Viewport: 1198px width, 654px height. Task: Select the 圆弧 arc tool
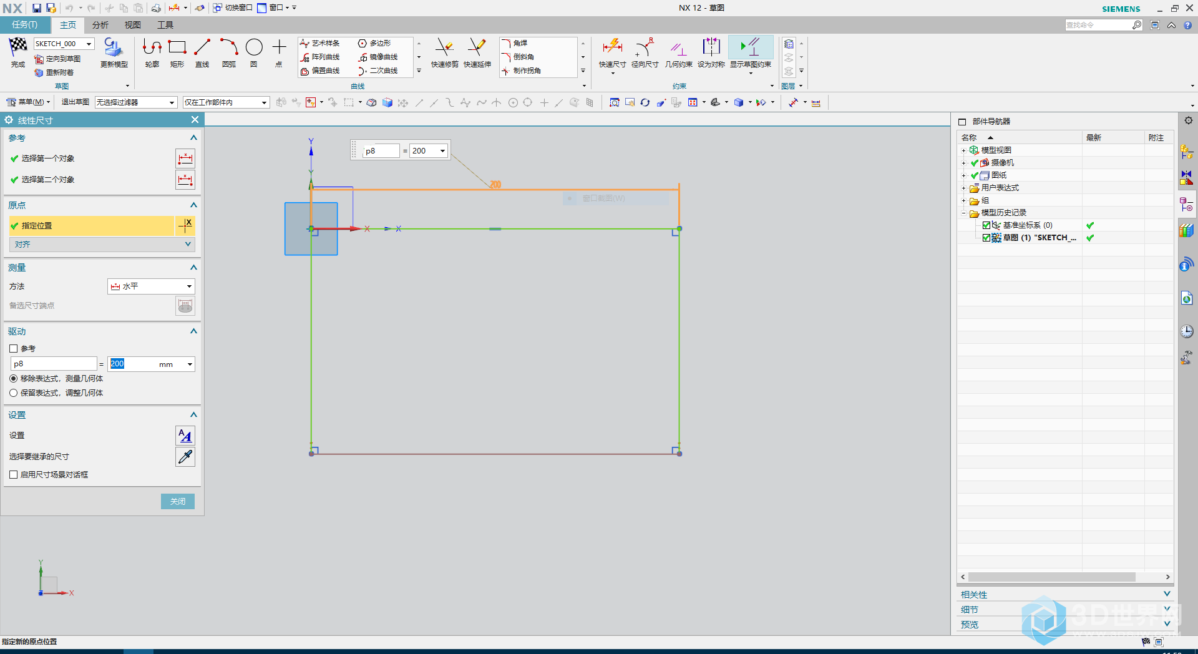pos(229,47)
